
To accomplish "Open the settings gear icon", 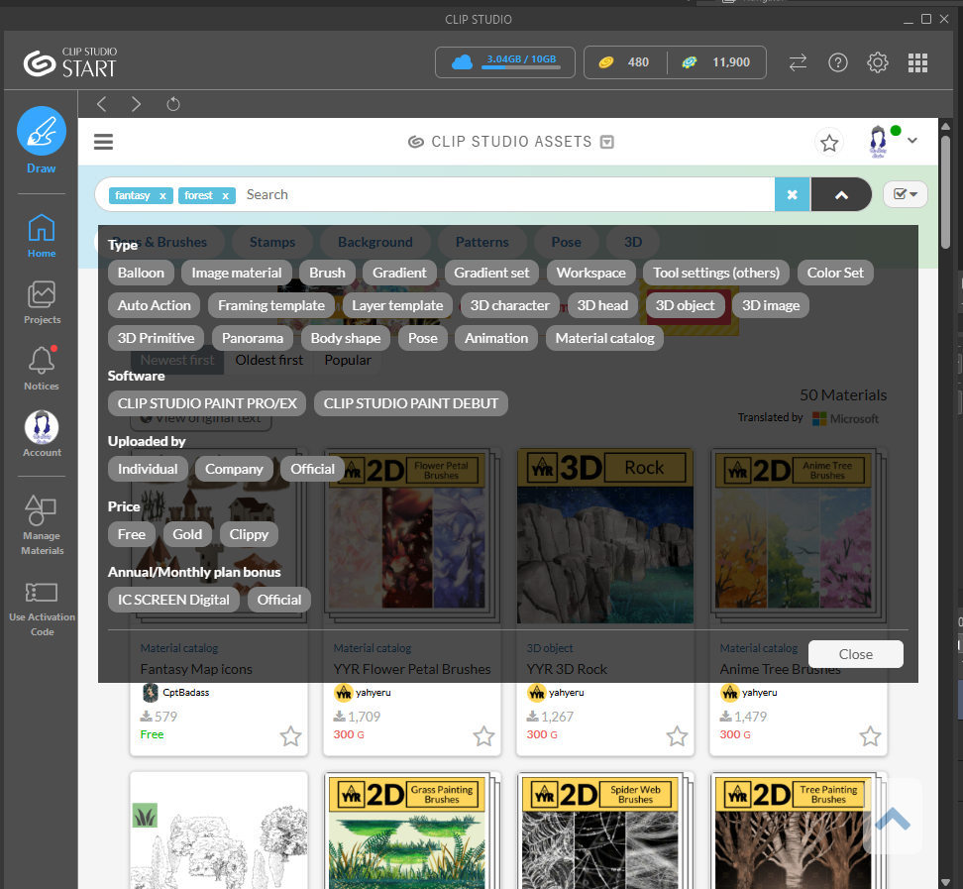I will [x=878, y=62].
